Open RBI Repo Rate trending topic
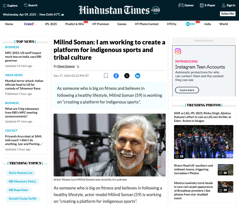 pos(18,190)
